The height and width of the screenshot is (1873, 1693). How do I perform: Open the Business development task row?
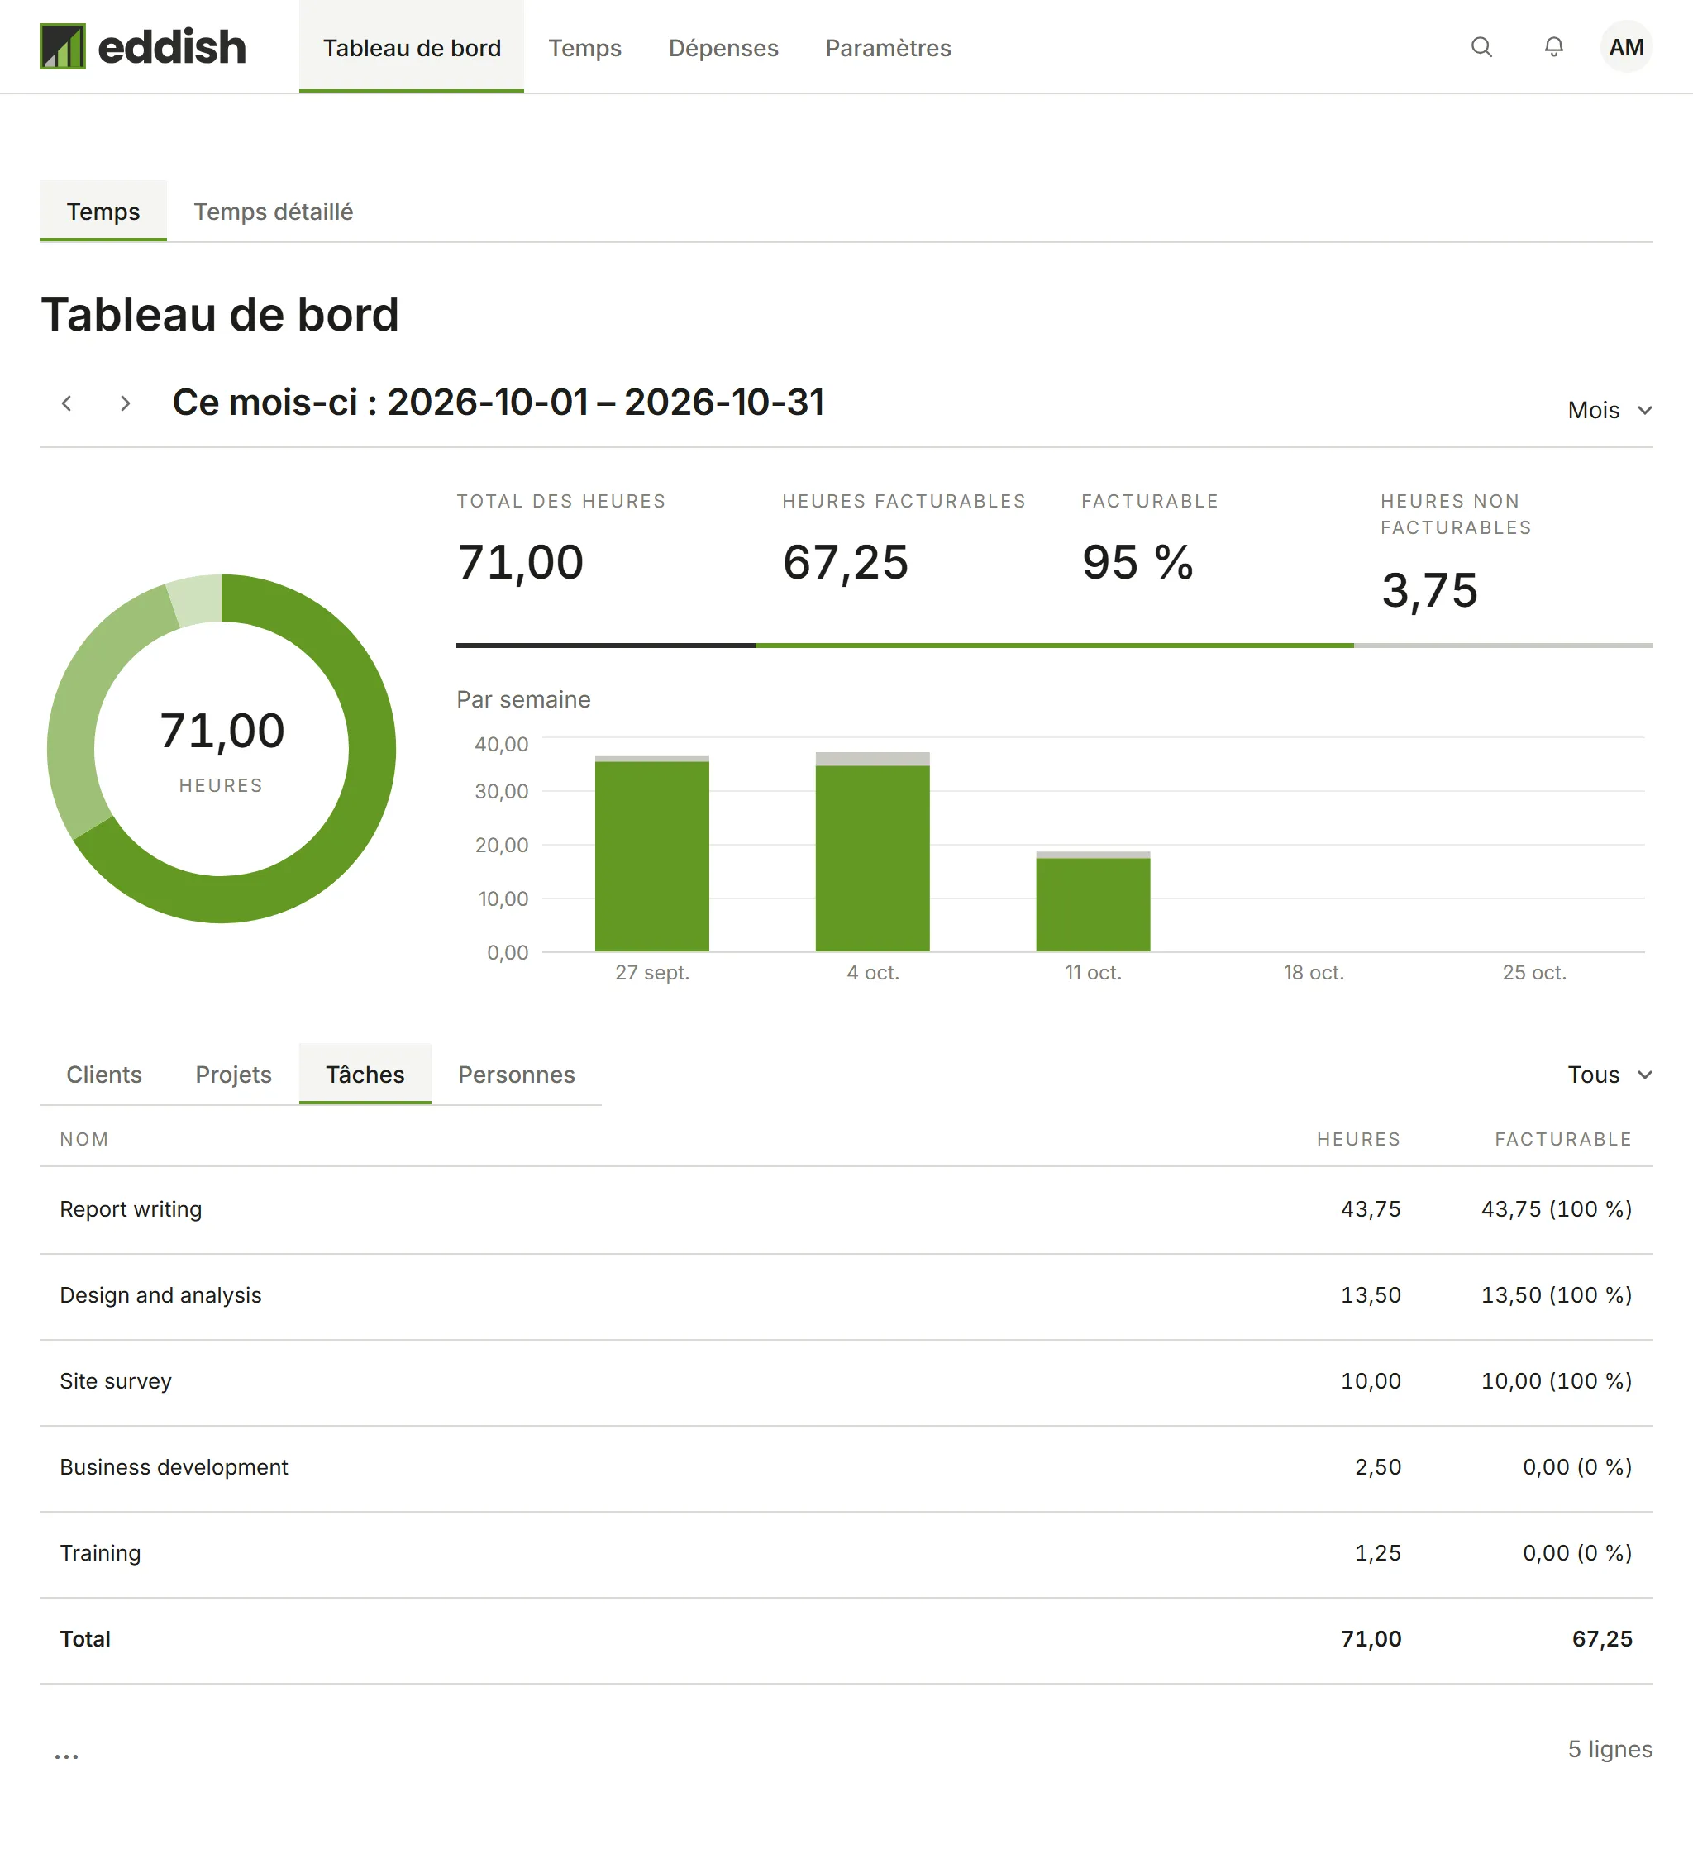tap(846, 1467)
